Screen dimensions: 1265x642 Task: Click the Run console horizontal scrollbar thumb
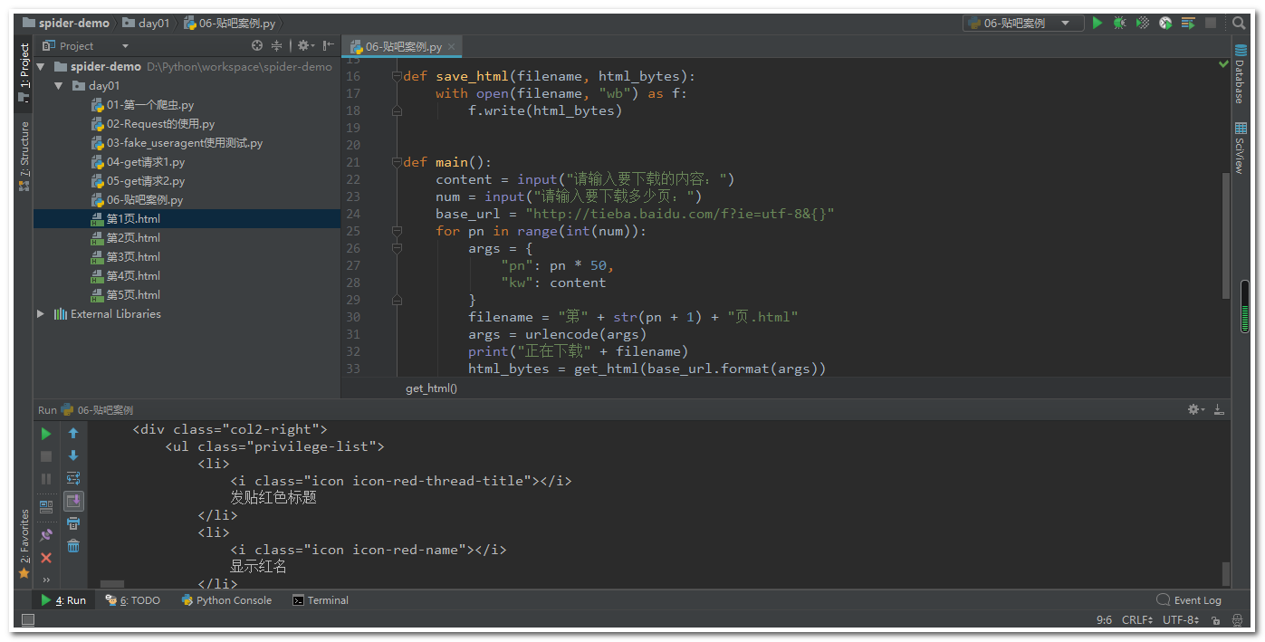112,585
